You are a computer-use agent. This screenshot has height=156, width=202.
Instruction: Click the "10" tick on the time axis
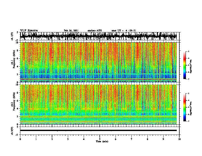tap(179, 139)
